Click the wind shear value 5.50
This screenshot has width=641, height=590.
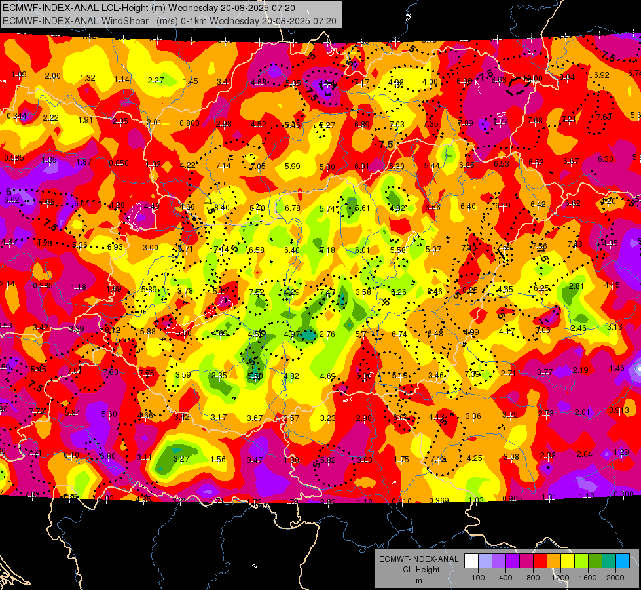(x=255, y=376)
